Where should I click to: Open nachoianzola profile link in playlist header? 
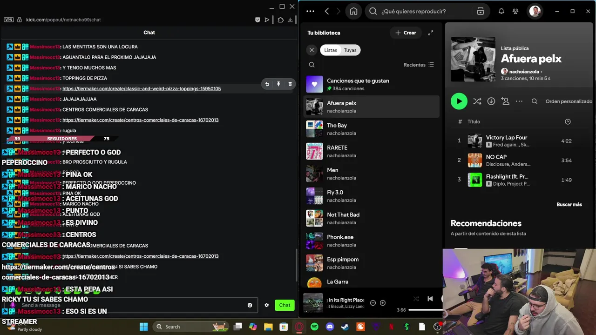click(524, 72)
